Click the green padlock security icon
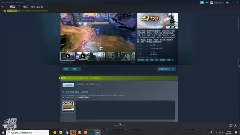The height and width of the screenshot is (135, 240). [5, 11]
